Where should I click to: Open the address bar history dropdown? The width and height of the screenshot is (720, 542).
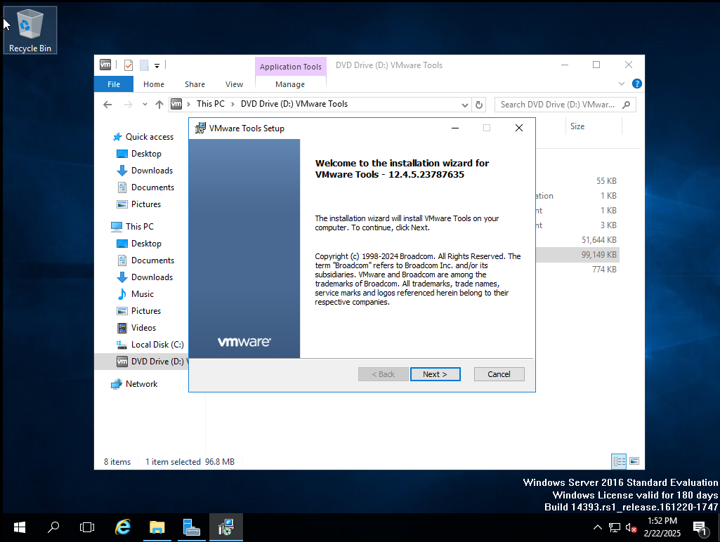[465, 105]
